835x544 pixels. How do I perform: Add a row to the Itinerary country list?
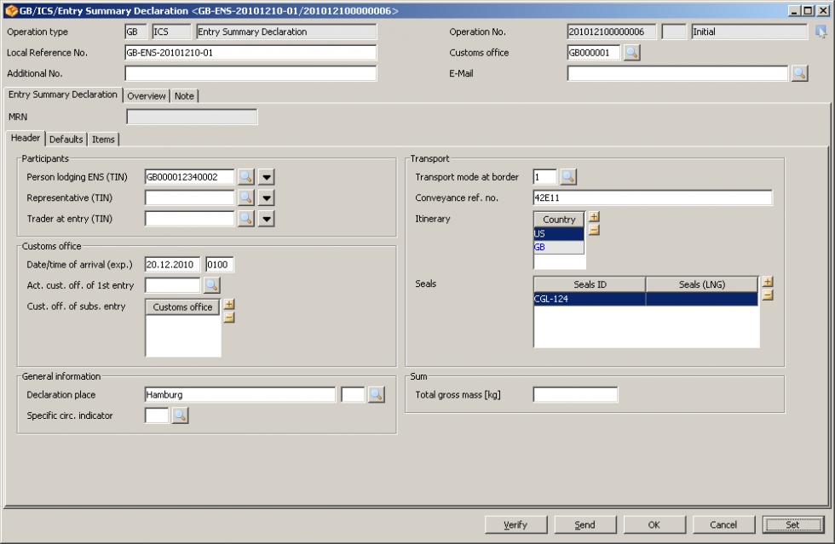coord(594,217)
